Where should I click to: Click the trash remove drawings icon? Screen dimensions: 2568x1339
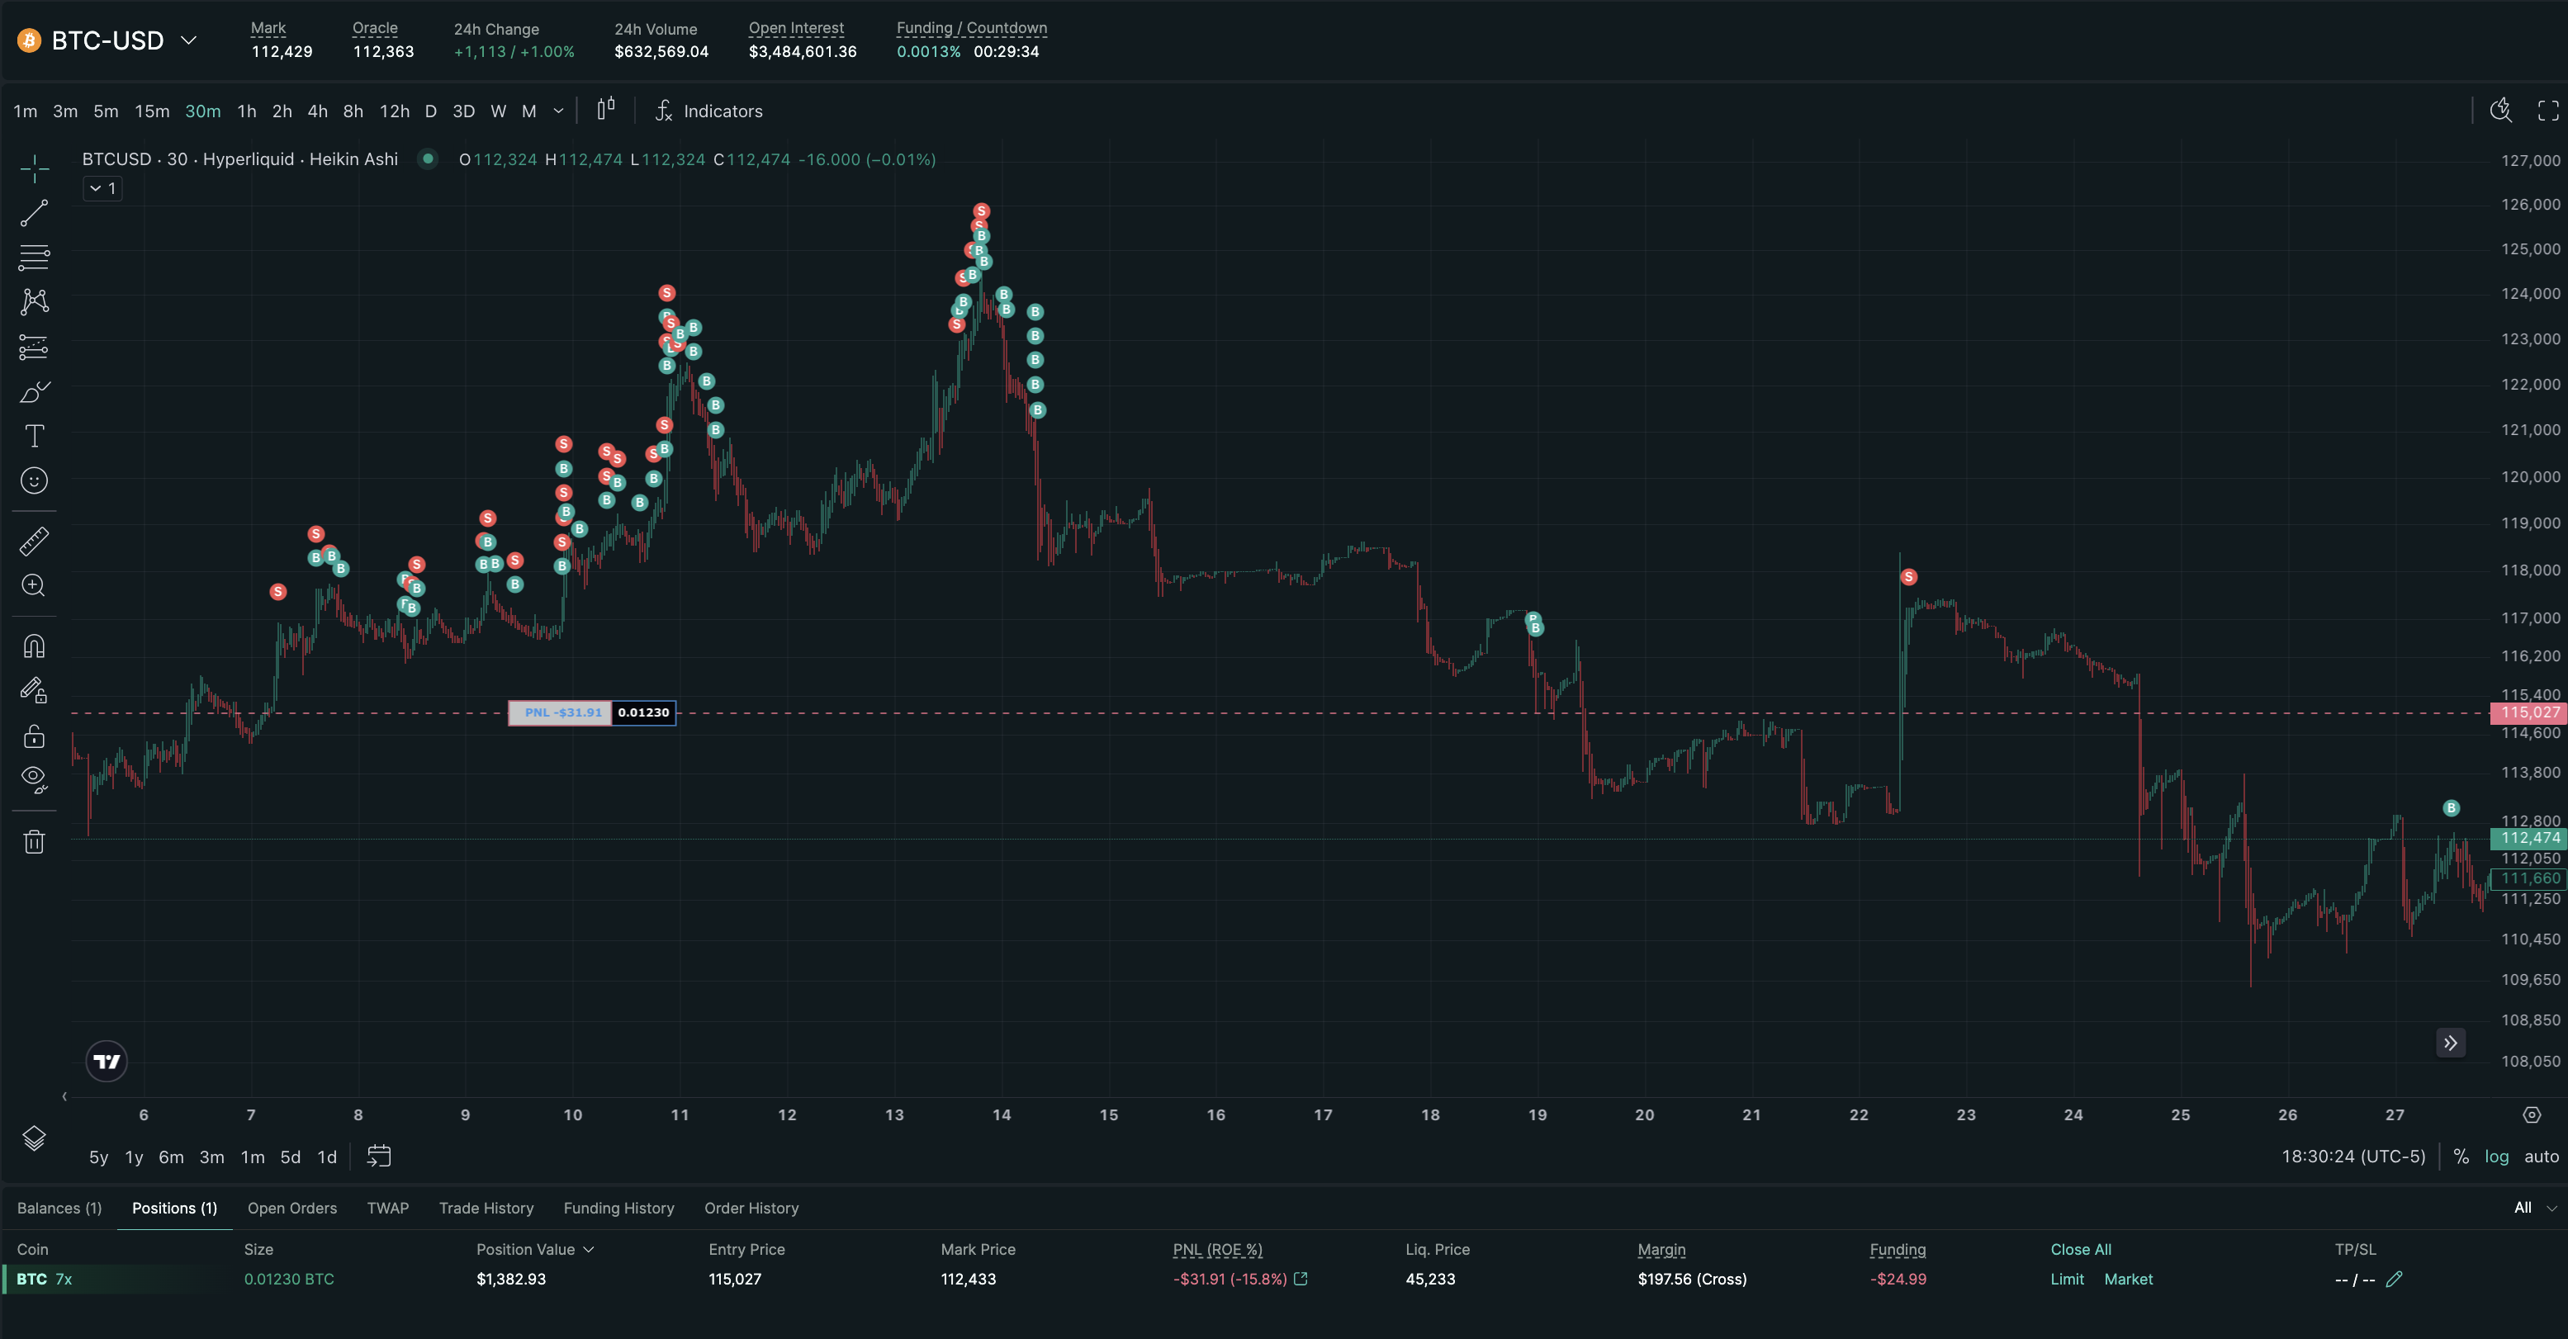click(x=34, y=841)
